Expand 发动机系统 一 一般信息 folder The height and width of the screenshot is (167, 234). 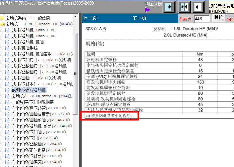(x=28, y=18)
